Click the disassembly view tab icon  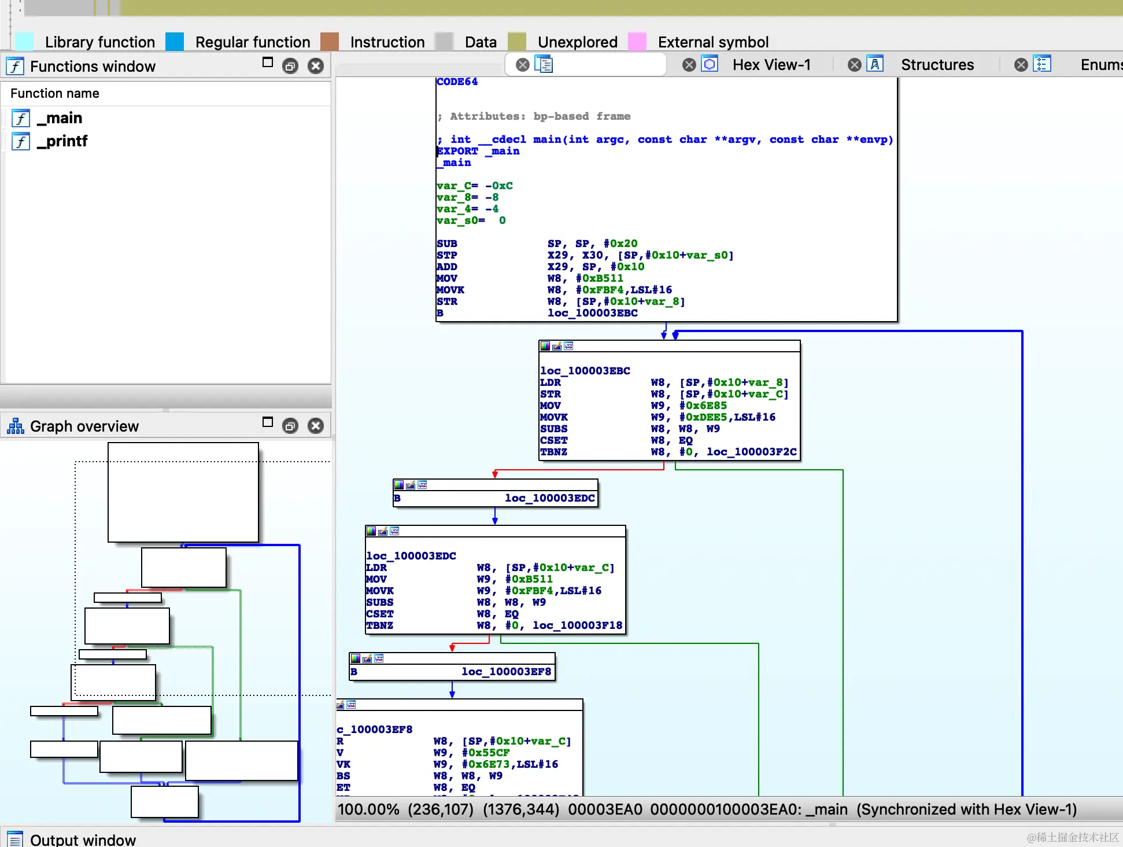point(544,64)
